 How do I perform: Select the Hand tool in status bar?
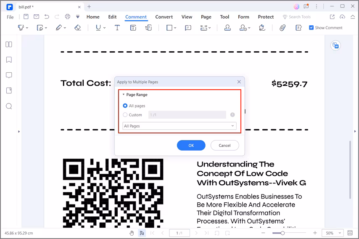[x=132, y=233]
